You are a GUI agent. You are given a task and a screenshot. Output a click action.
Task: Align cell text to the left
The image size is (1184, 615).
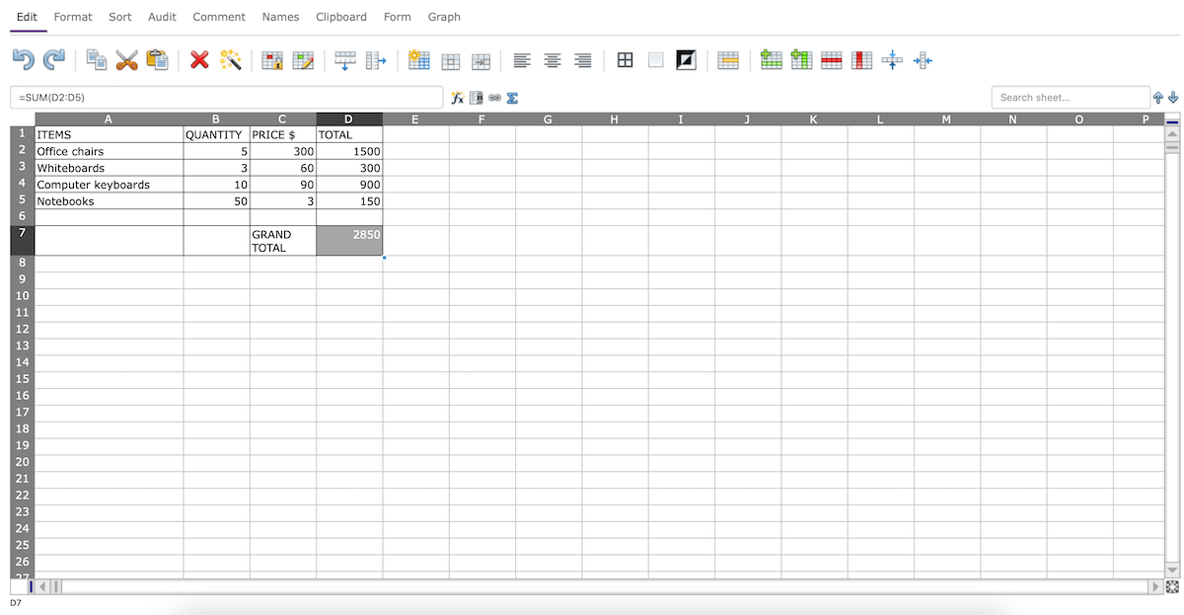click(x=521, y=60)
